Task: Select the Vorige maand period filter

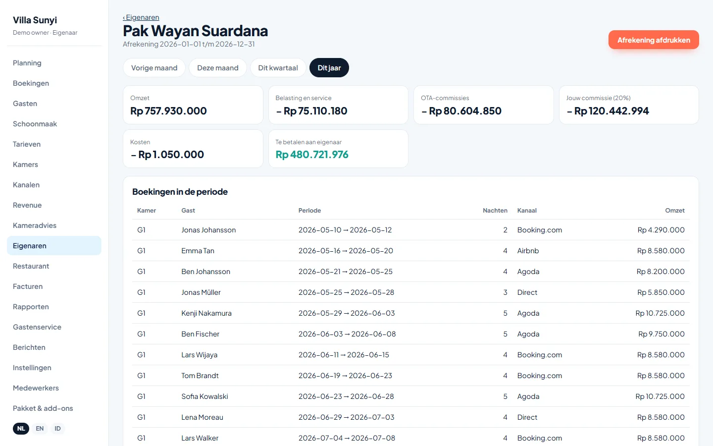Action: (x=154, y=68)
